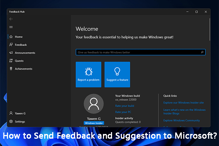The width and height of the screenshot is (219, 146).
Task: Click the Home house icon
Action: coord(11,36)
